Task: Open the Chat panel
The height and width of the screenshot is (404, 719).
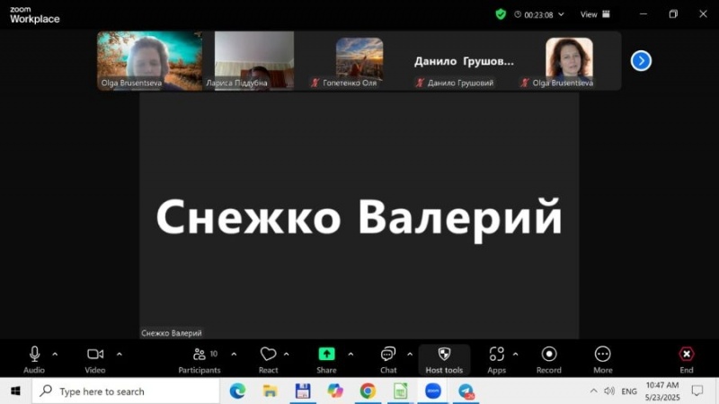Action: click(388, 359)
